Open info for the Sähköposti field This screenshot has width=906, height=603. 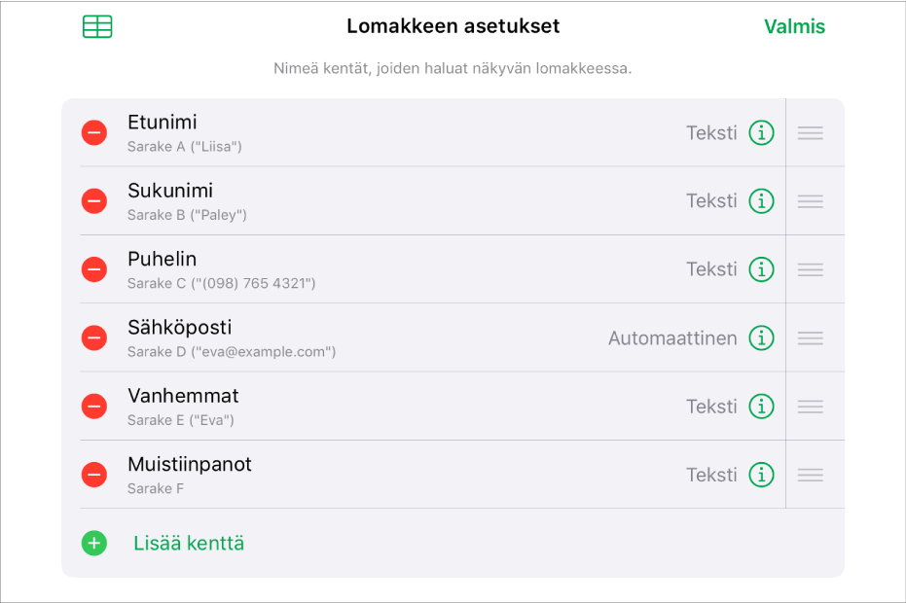pos(762,337)
